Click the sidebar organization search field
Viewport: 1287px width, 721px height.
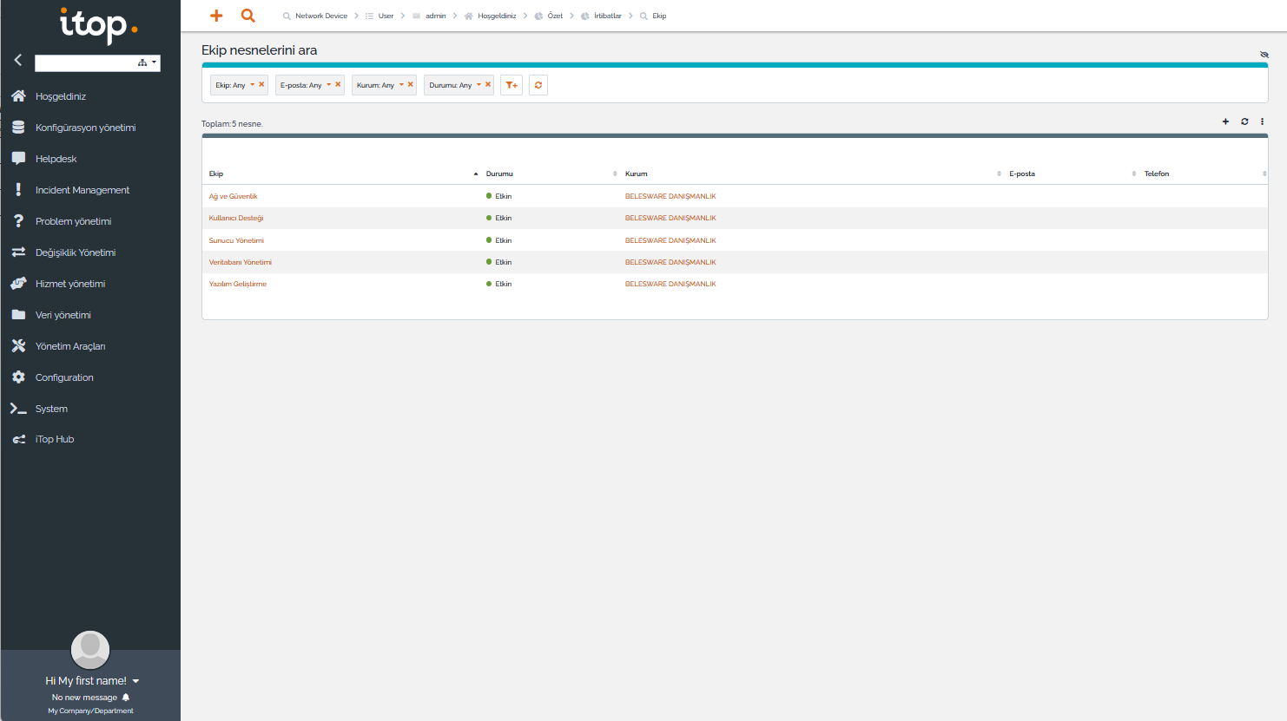(85, 62)
